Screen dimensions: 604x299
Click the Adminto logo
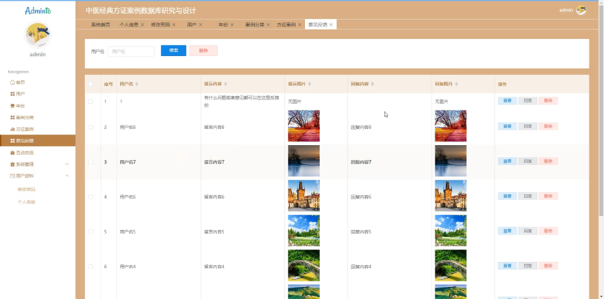38,10
